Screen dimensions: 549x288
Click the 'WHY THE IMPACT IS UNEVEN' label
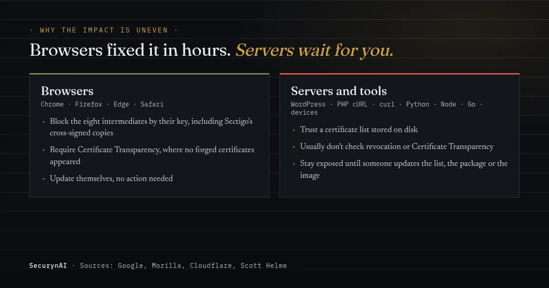103,30
